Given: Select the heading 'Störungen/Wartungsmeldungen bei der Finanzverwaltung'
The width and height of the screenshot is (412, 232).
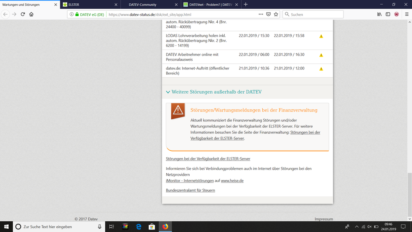Looking at the screenshot, I should click(x=254, y=110).
